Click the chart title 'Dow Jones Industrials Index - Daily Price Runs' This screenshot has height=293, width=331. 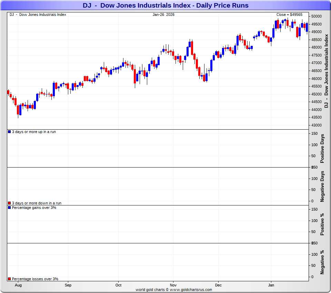(174, 5)
